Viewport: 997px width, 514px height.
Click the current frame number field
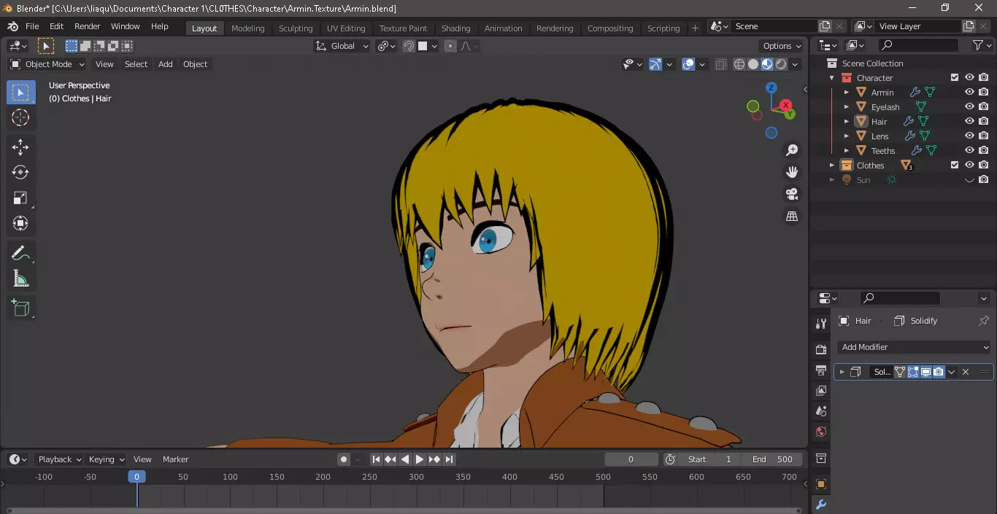(x=631, y=459)
